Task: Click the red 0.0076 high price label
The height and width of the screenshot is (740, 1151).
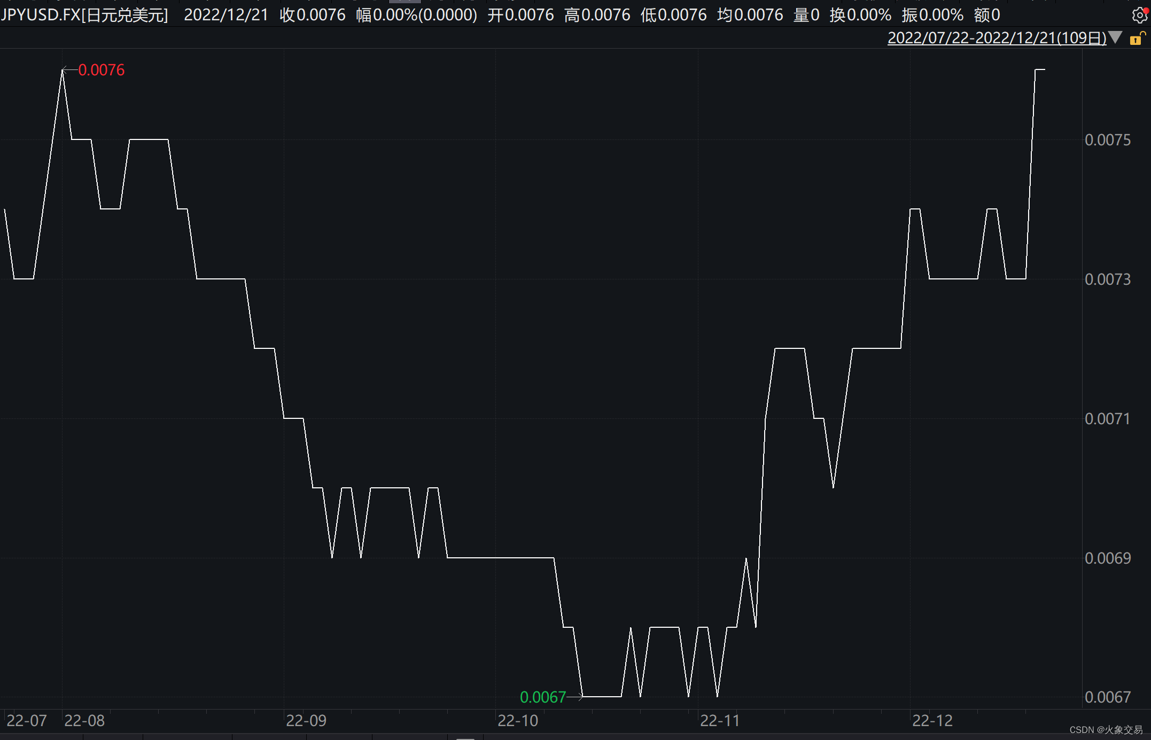Action: coord(101,70)
